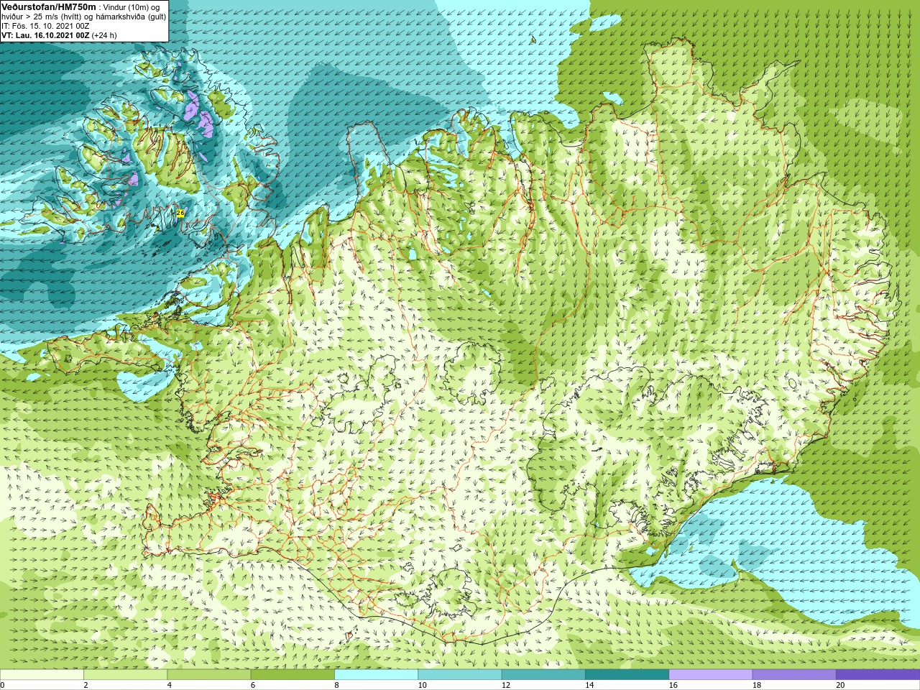Click the legend scale value '8'
Viewport: 920px width, 690px height.
pyautogui.click(x=336, y=685)
